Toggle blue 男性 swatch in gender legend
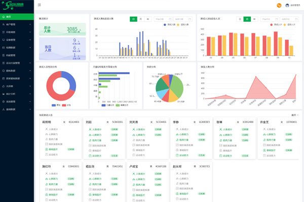Image resolution: width=304 pixels, height=202 pixels. click(54, 105)
